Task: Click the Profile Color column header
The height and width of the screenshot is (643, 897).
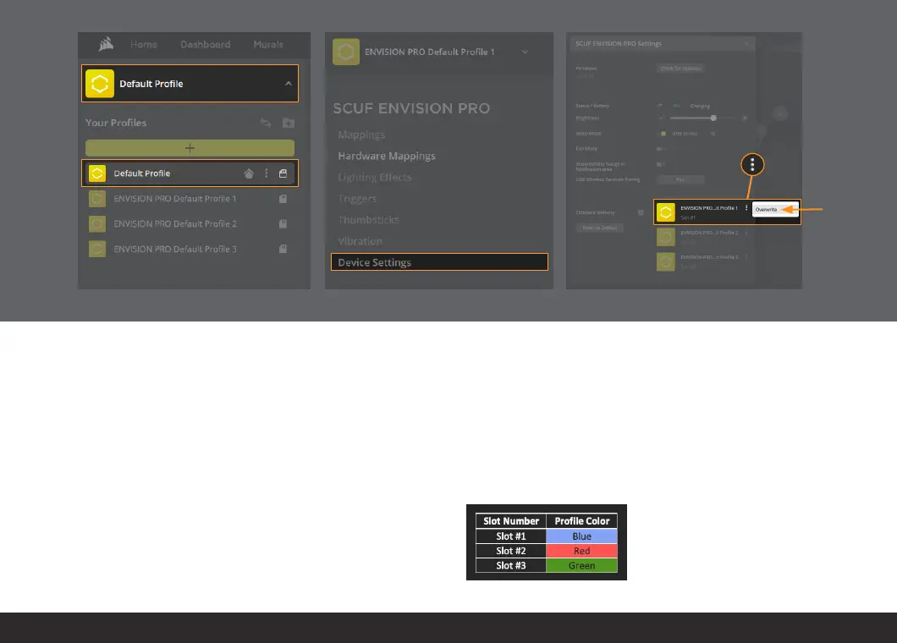Action: 582,521
